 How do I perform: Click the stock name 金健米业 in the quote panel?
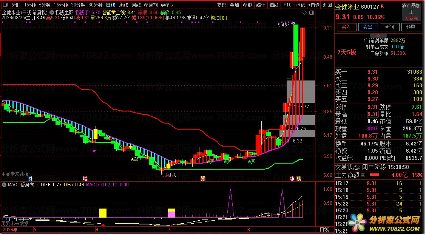[x=347, y=7]
